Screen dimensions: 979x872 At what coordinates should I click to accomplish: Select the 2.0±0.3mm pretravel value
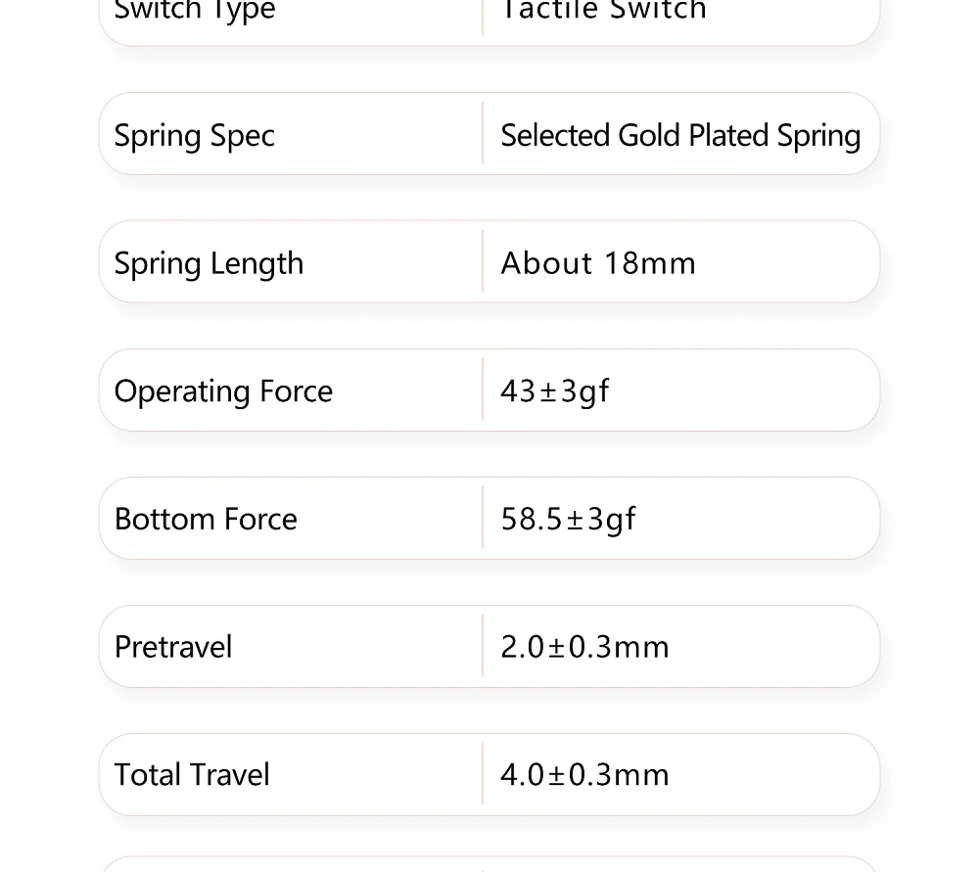(x=584, y=647)
